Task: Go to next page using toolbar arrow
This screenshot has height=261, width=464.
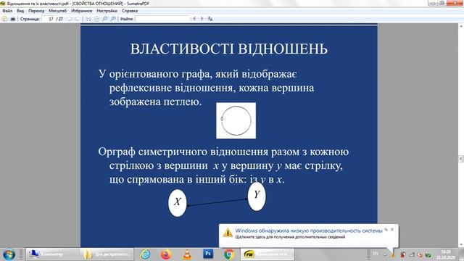Action: (77, 19)
